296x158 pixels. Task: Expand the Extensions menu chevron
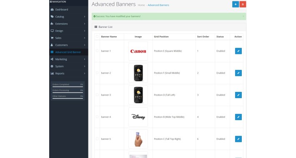click(85, 24)
